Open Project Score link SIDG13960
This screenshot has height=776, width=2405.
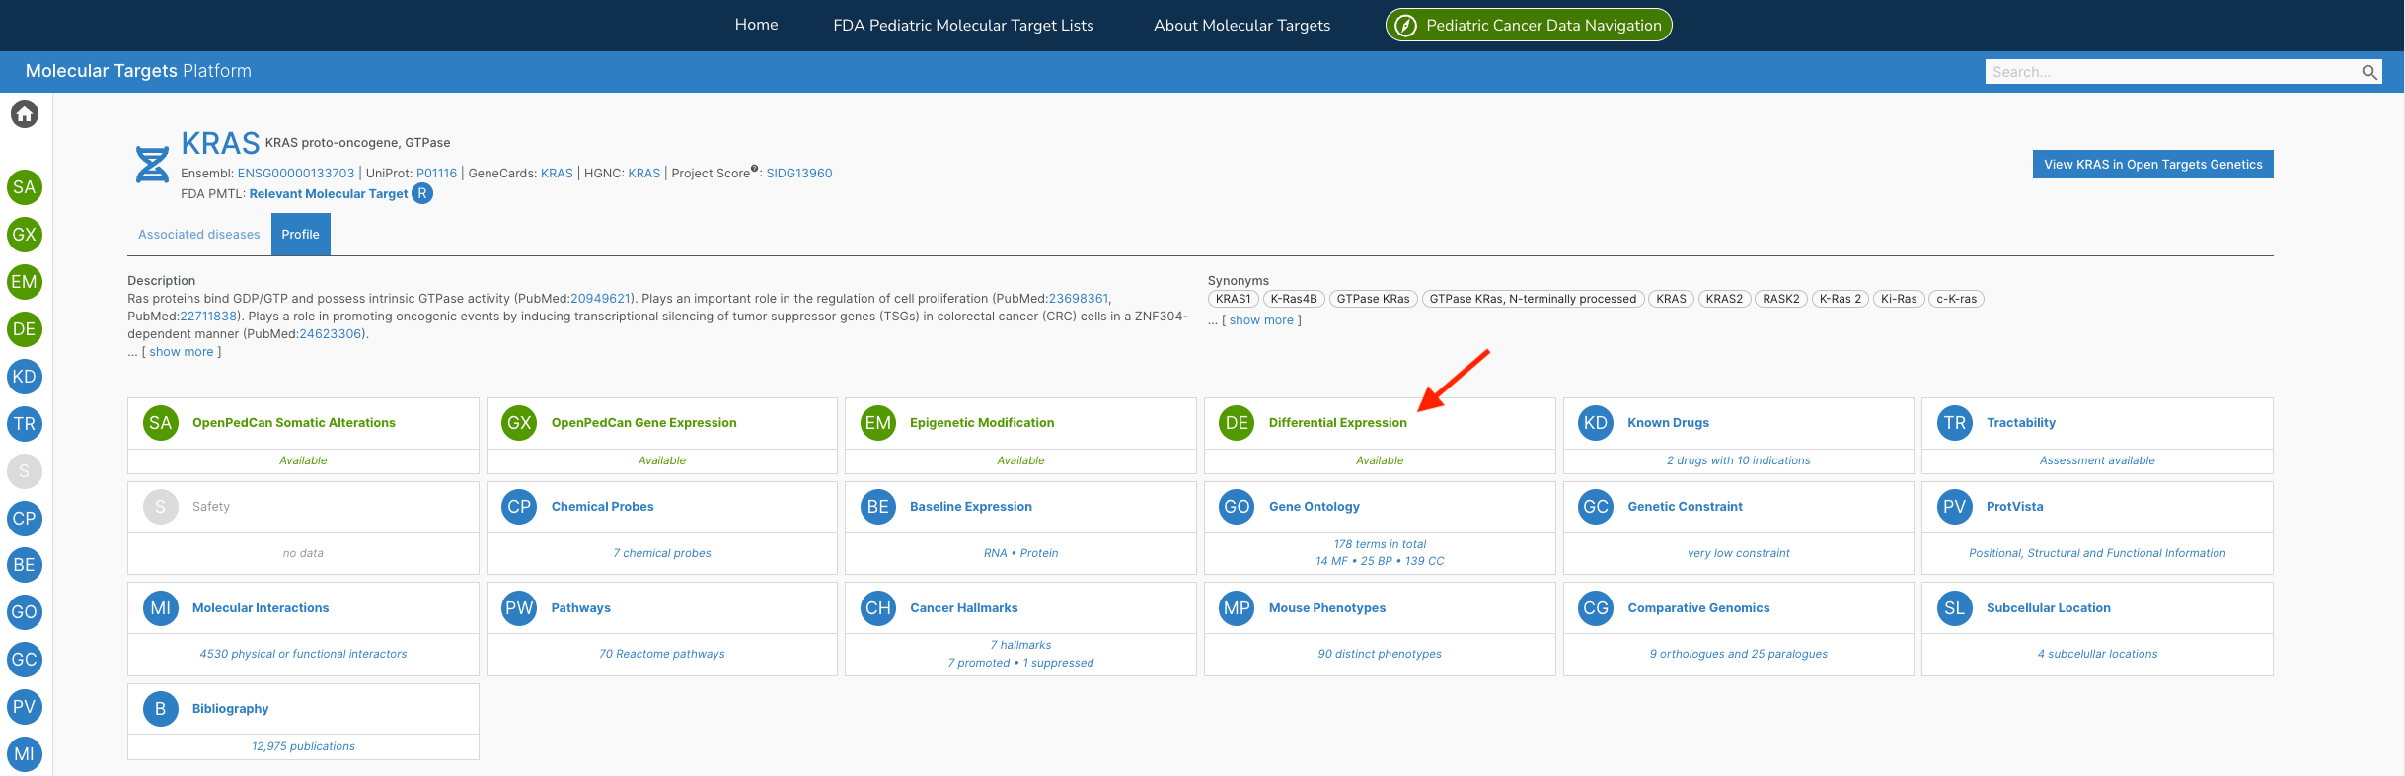coord(799,174)
